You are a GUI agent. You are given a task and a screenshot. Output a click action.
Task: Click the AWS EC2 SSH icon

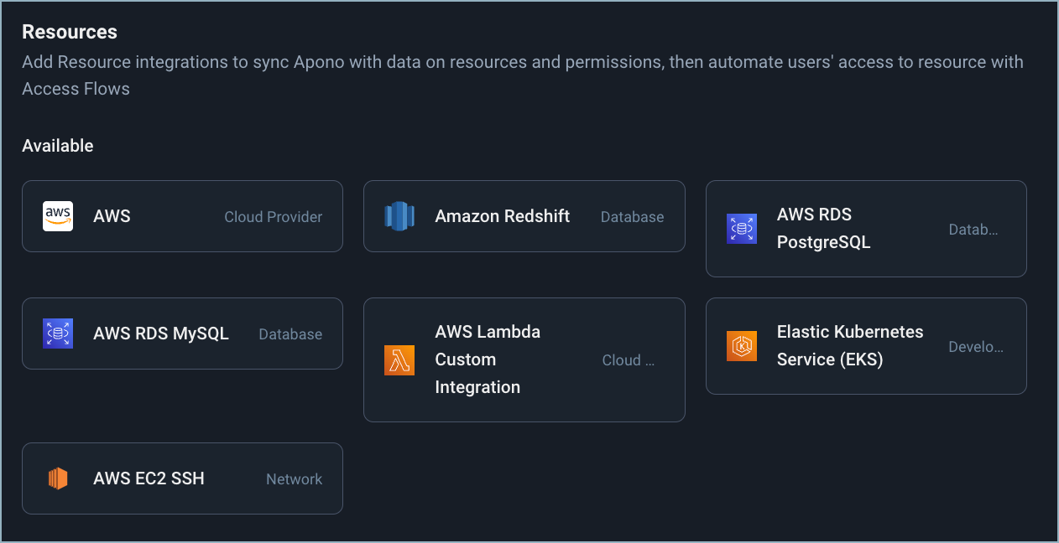58,478
